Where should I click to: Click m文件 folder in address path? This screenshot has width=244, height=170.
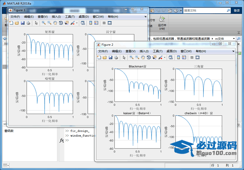pyautogui.click(x=219, y=39)
